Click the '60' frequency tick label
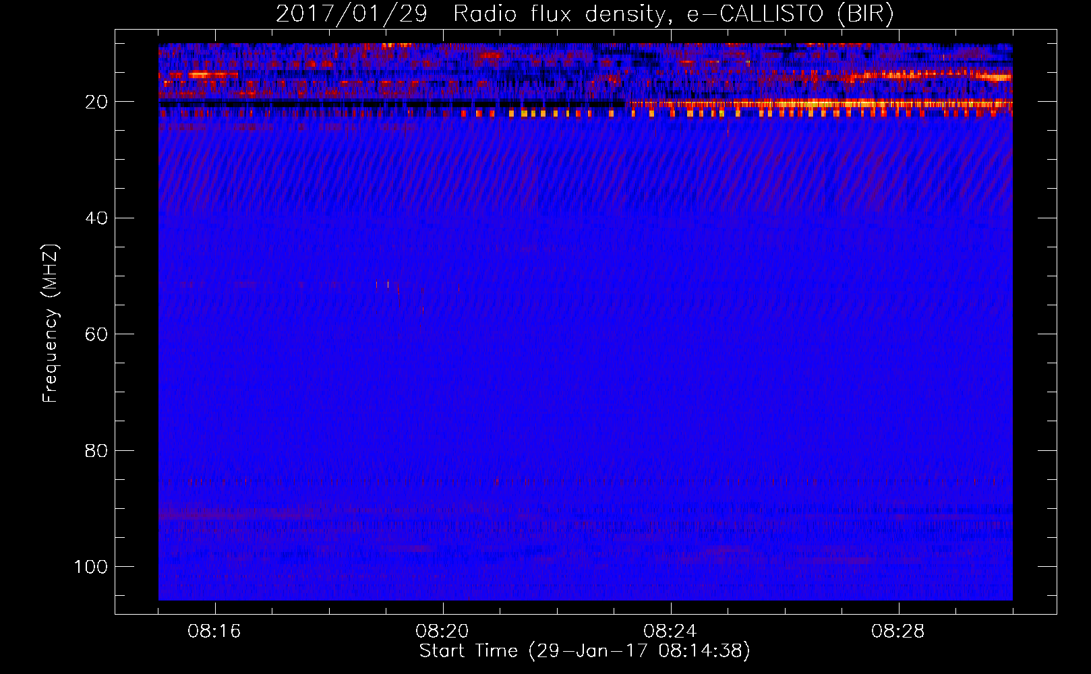This screenshot has height=674, width=1091. coord(96,334)
